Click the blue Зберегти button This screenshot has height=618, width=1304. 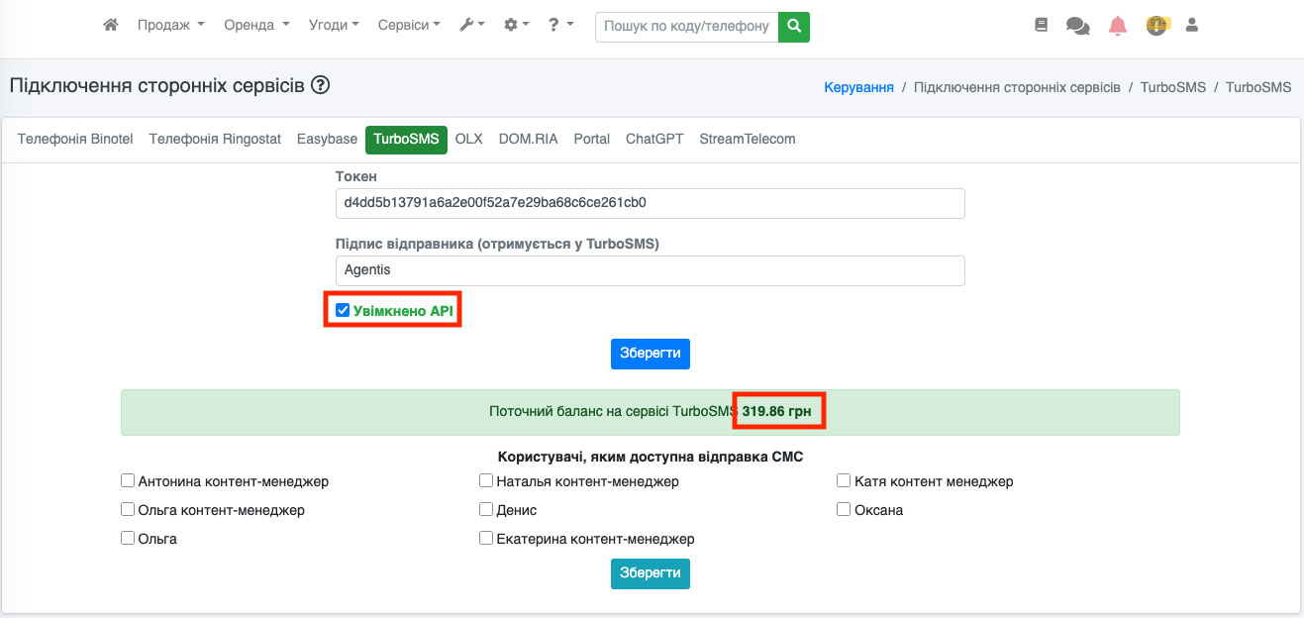pos(650,354)
